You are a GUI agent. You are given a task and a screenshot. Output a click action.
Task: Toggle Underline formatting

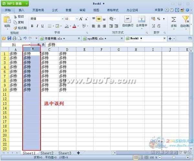[x=42, y=26]
